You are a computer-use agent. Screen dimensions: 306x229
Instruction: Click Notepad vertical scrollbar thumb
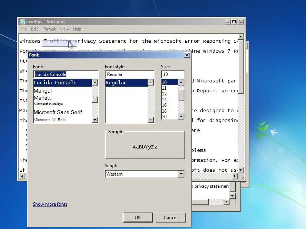point(241,67)
